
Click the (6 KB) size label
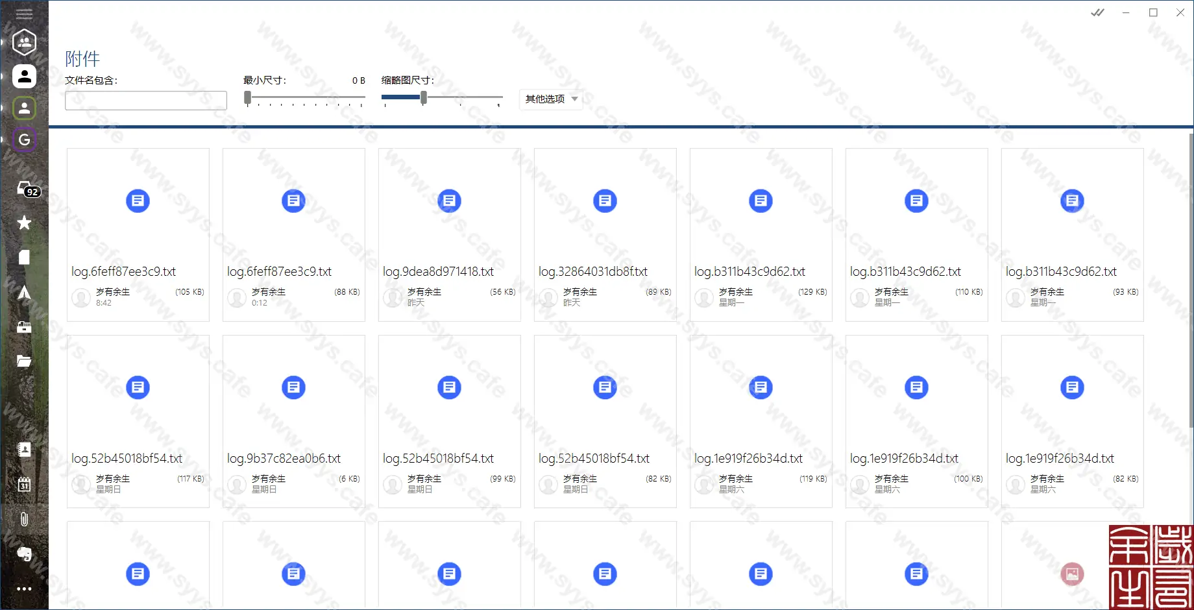tap(349, 479)
